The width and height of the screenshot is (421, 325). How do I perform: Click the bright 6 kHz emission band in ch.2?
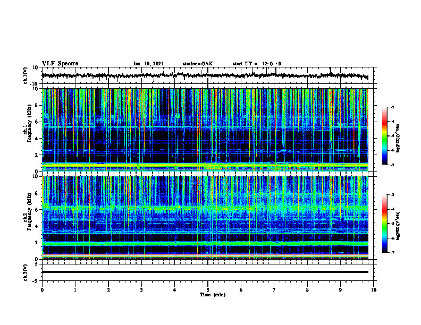[205, 208]
